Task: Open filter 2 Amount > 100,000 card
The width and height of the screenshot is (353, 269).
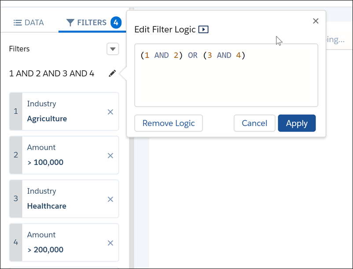Action: click(64, 155)
